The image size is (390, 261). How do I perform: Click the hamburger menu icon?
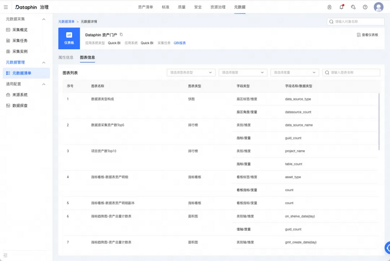click(6, 7)
